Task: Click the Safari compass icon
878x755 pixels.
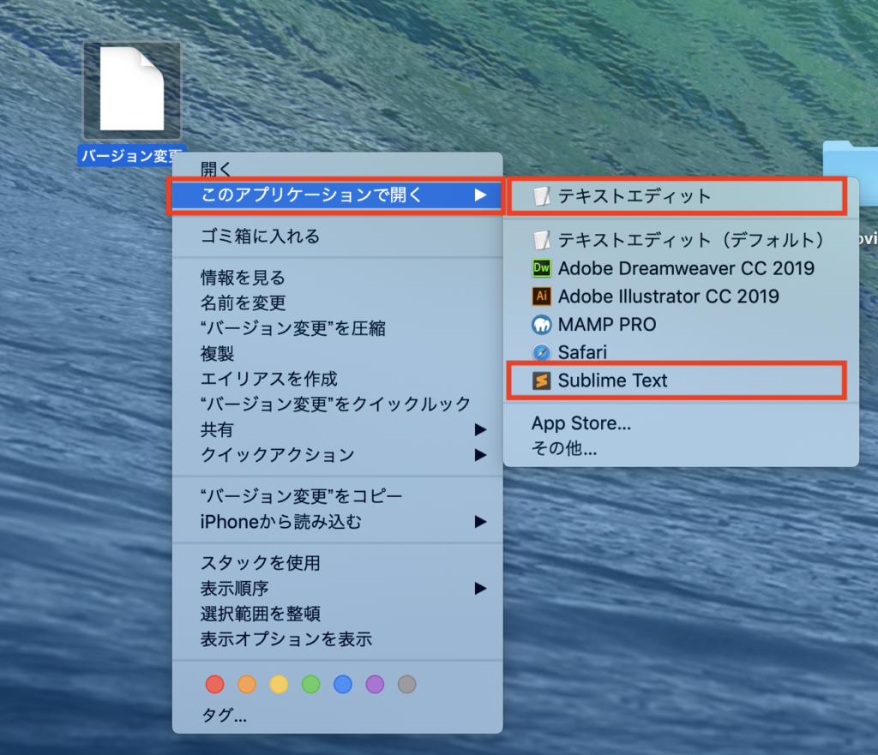Action: pyautogui.click(x=542, y=352)
